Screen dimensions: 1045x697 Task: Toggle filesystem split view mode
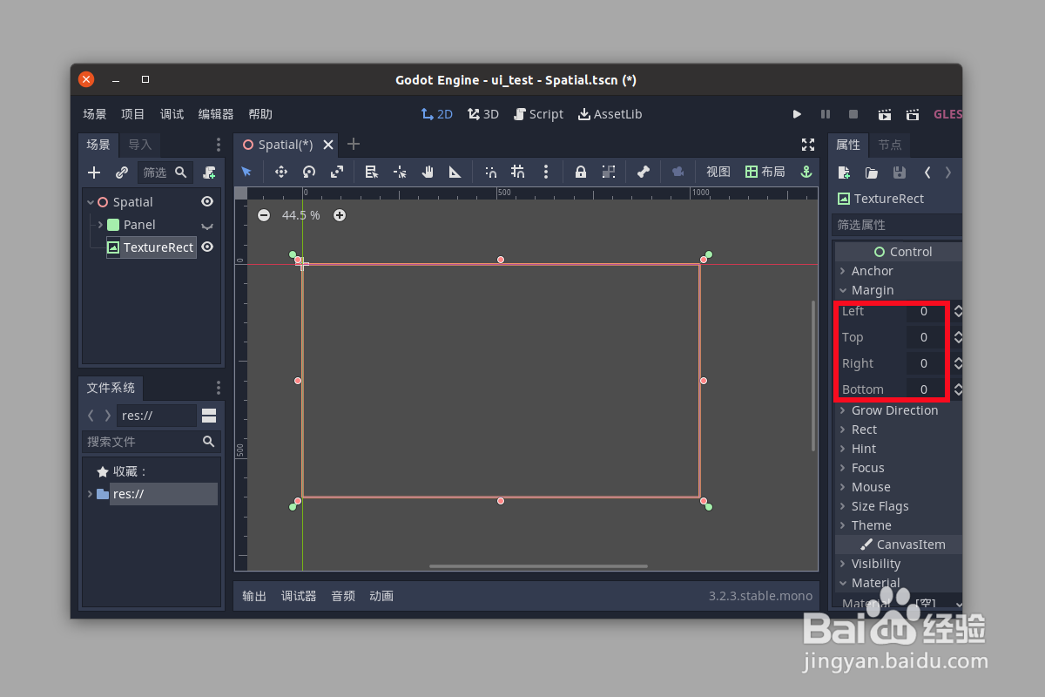(x=209, y=416)
